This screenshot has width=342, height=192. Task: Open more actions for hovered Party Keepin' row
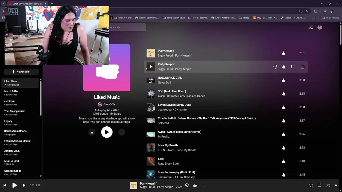pos(291,67)
